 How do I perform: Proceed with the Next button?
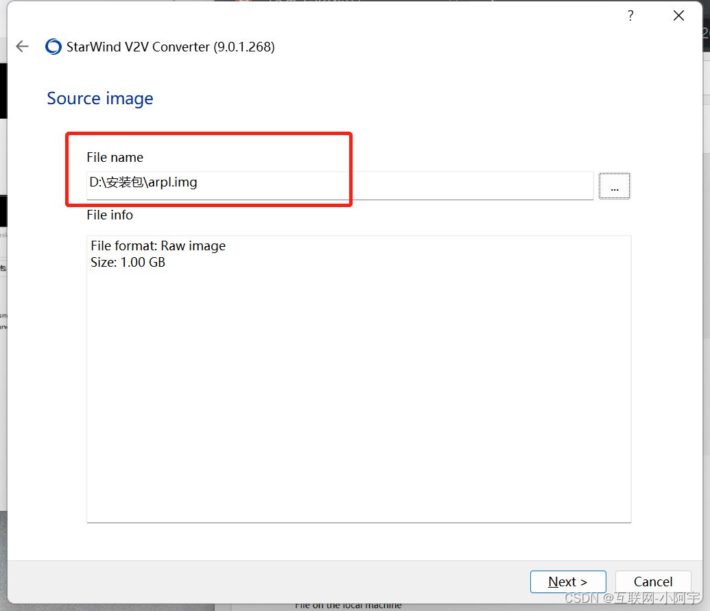(568, 582)
